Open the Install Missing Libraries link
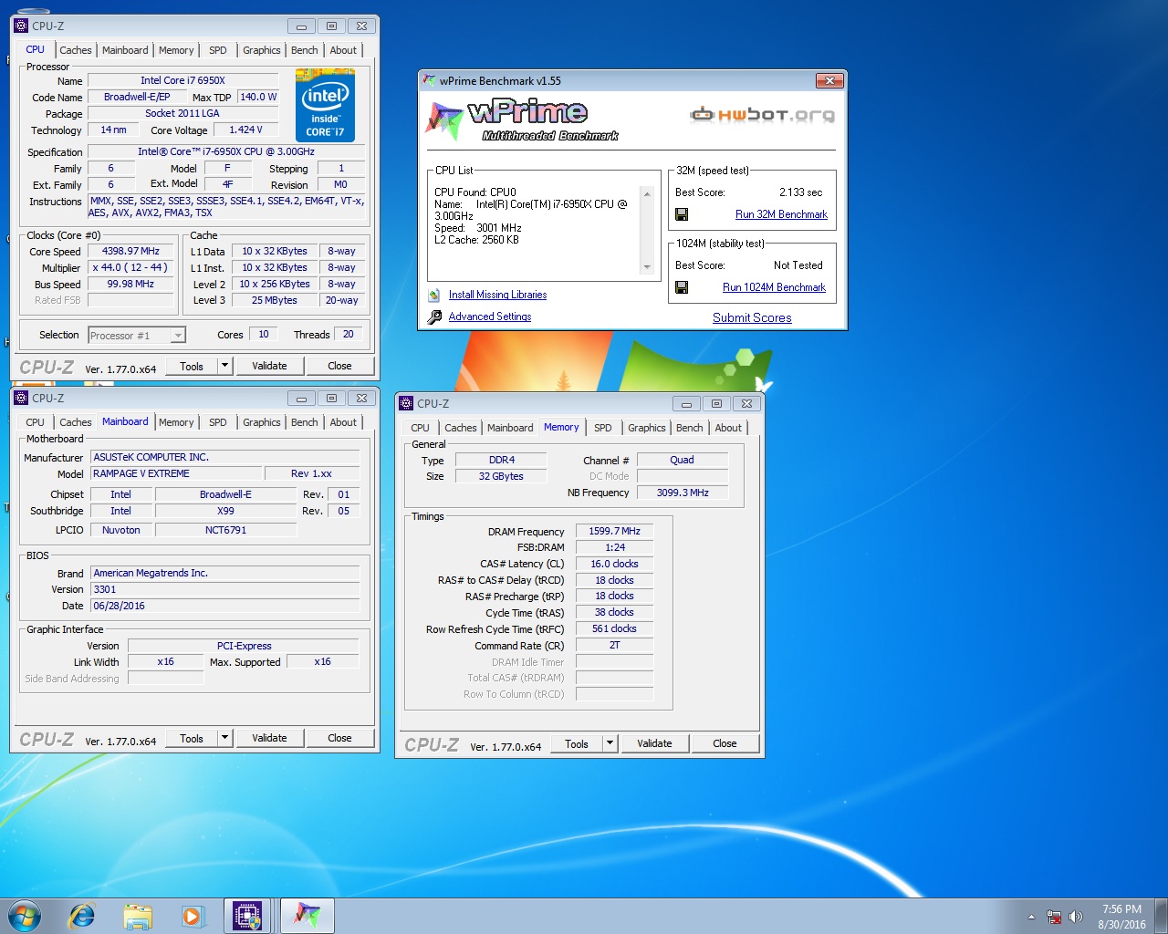 pyautogui.click(x=497, y=295)
